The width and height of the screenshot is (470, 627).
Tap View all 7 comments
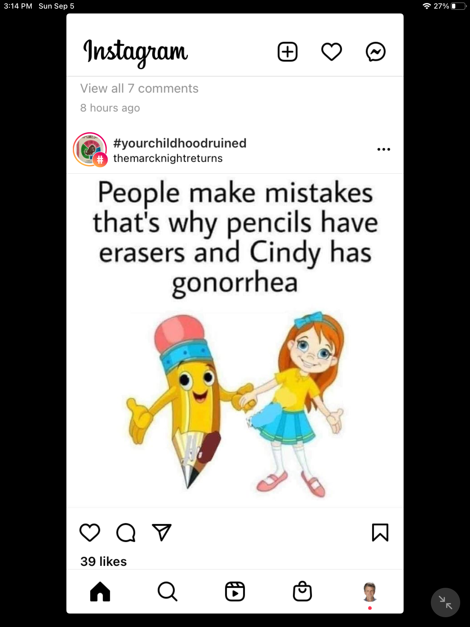[139, 88]
